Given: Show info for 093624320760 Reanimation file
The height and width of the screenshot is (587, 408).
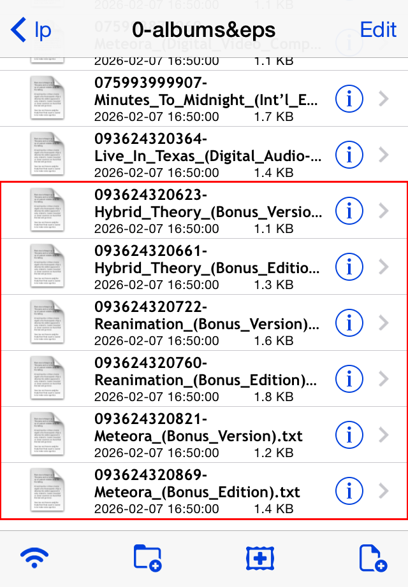Looking at the screenshot, I should coord(349,379).
